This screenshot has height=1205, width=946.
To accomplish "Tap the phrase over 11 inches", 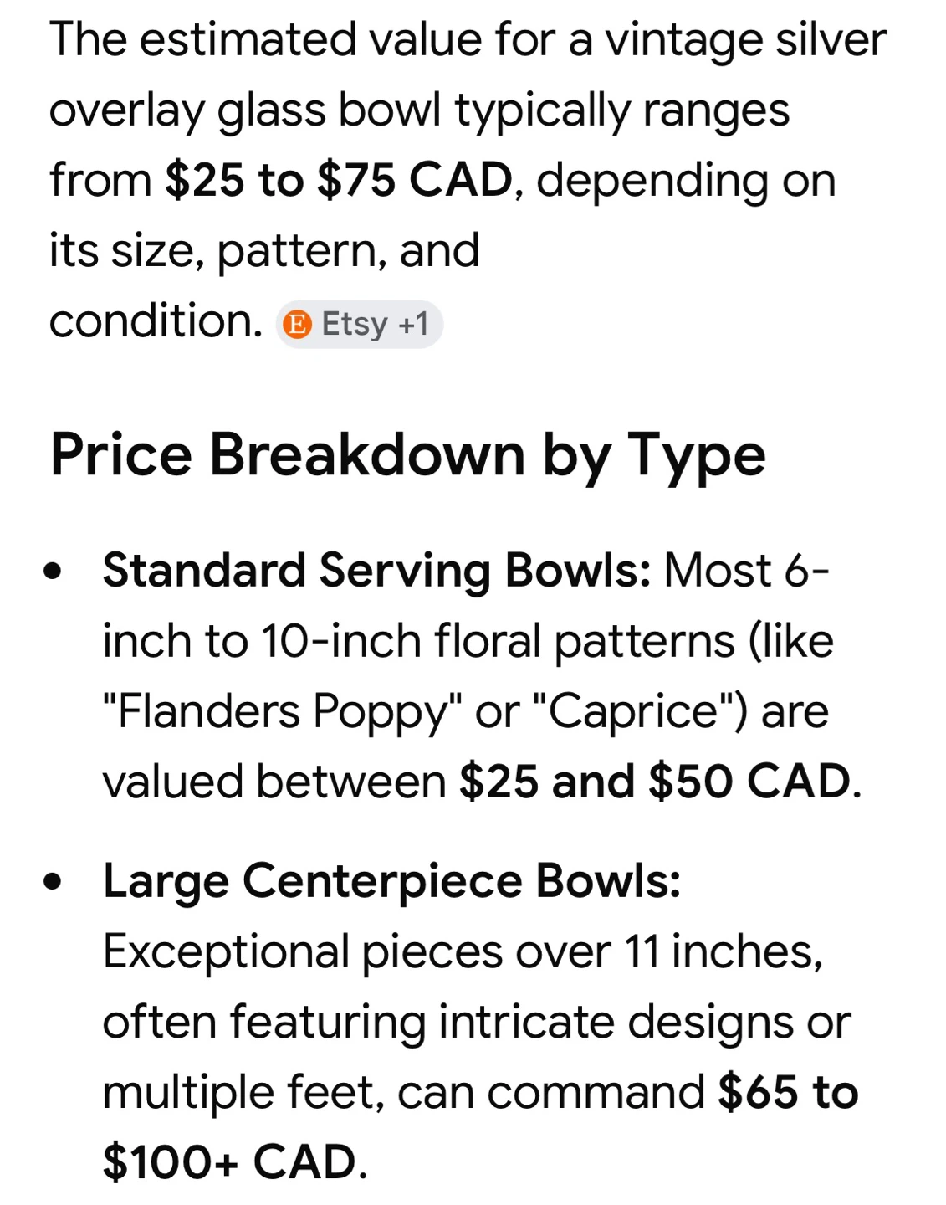I will click(x=669, y=952).
